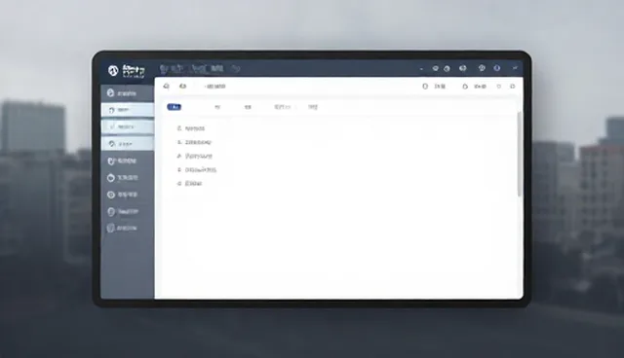Click the blue circular icon in the header
This screenshot has width=624, height=358.
tap(496, 68)
